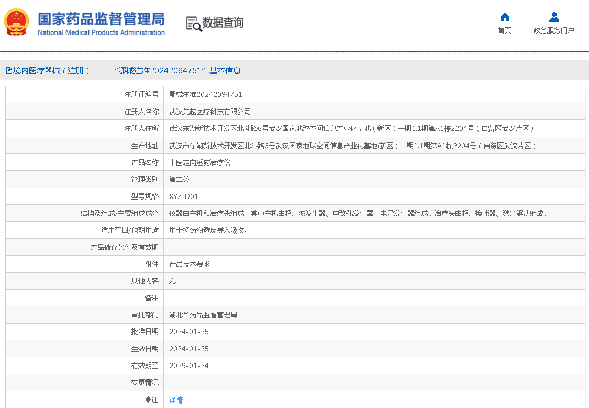Screen dimensions: 589x408
Task: Click the 国家药品监督管理局 title text
Action: 101,19
